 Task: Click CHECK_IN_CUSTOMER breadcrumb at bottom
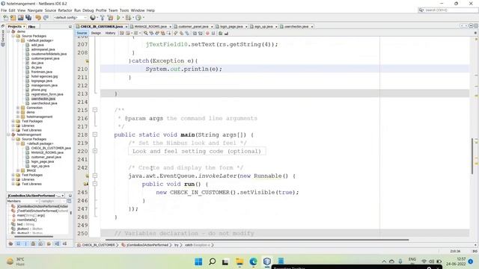(x=98, y=245)
